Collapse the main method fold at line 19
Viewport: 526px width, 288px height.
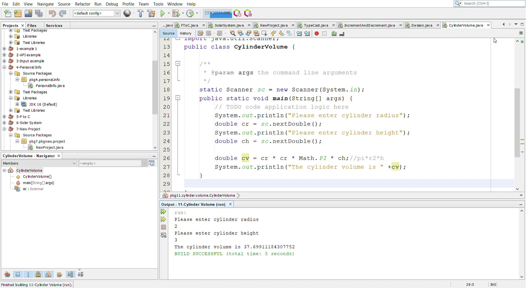pos(178,98)
